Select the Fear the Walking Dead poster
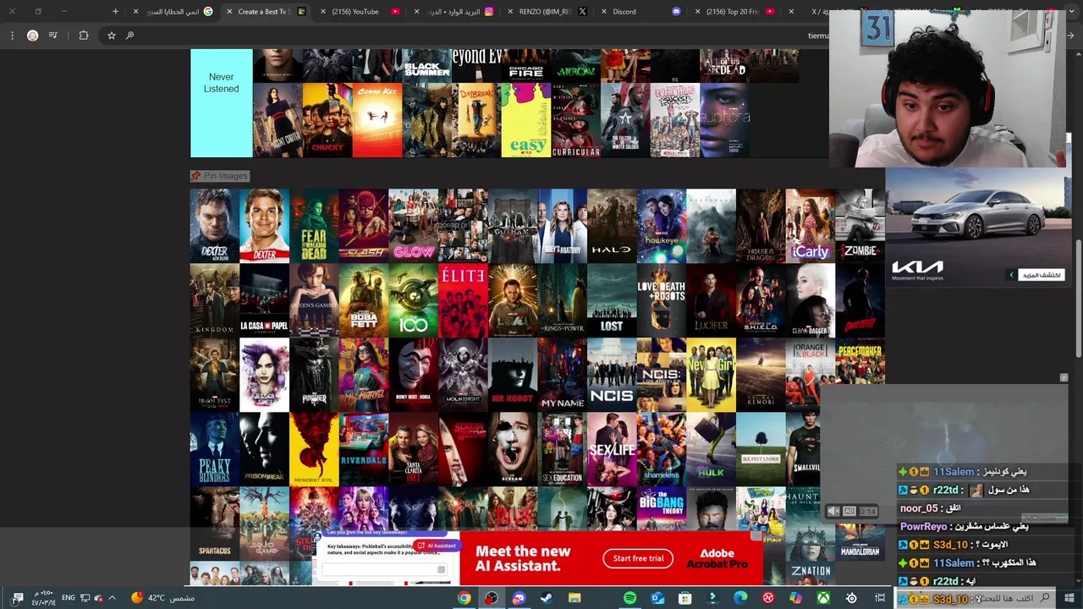1083x609 pixels. click(x=314, y=226)
